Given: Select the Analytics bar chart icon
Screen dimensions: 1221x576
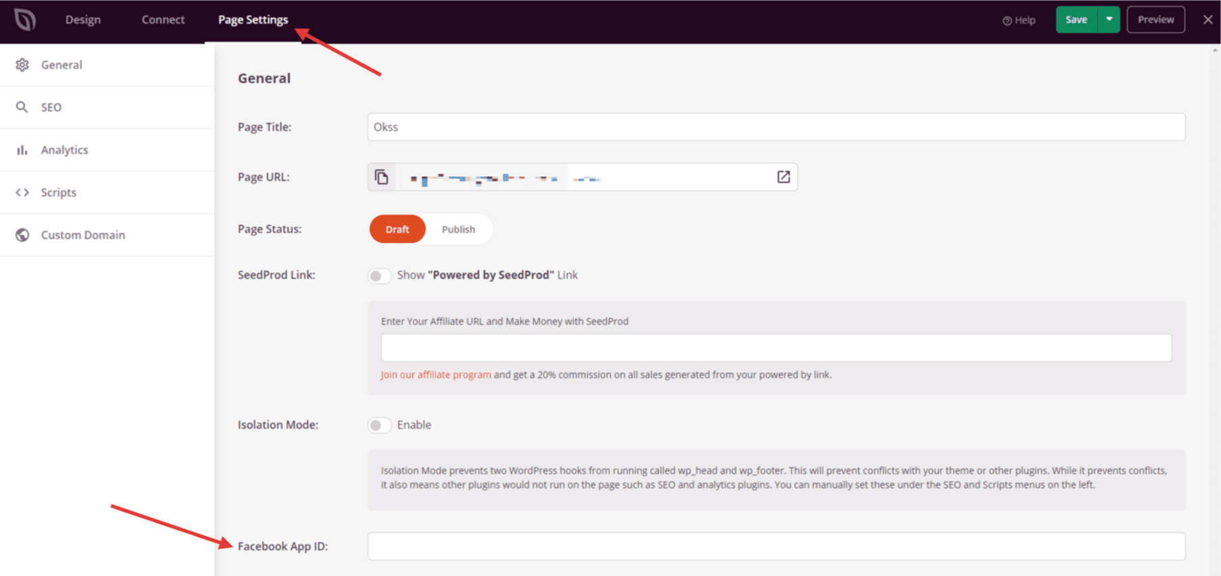Looking at the screenshot, I should coord(22,150).
